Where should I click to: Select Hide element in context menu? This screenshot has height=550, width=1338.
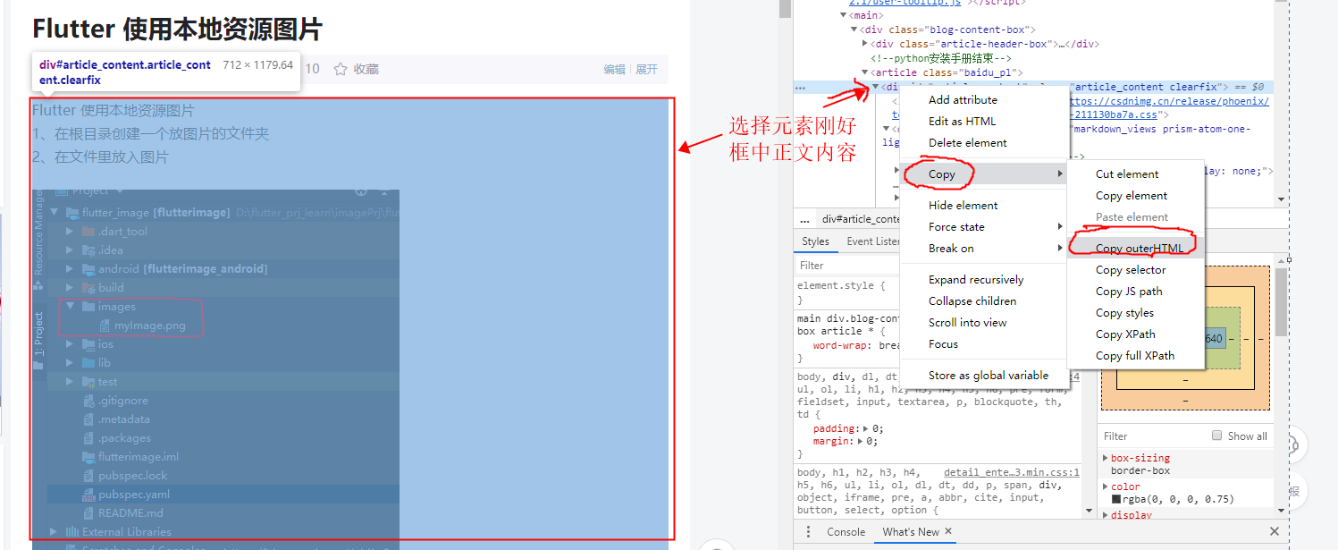point(984,206)
